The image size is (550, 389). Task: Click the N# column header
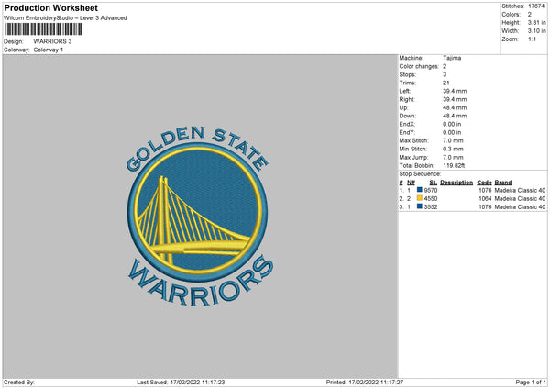[411, 183]
